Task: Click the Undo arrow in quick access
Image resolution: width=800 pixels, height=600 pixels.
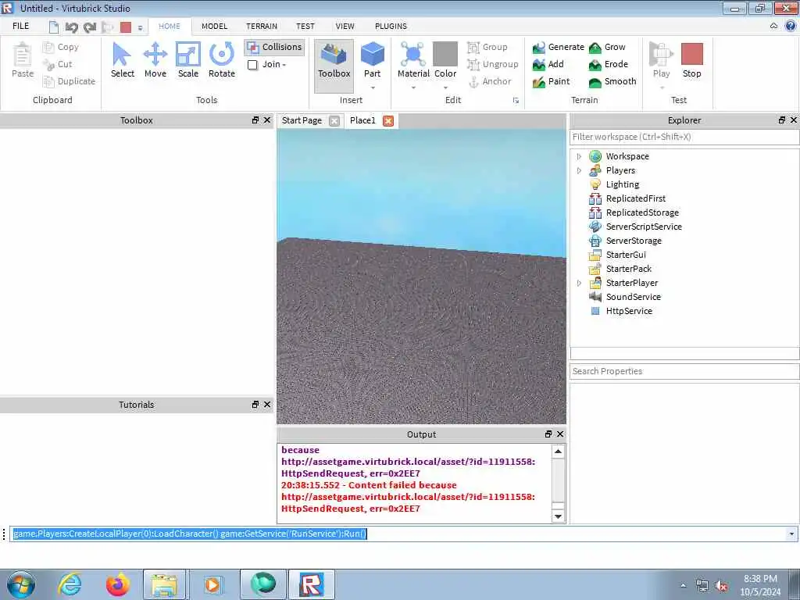Action: (x=71, y=27)
